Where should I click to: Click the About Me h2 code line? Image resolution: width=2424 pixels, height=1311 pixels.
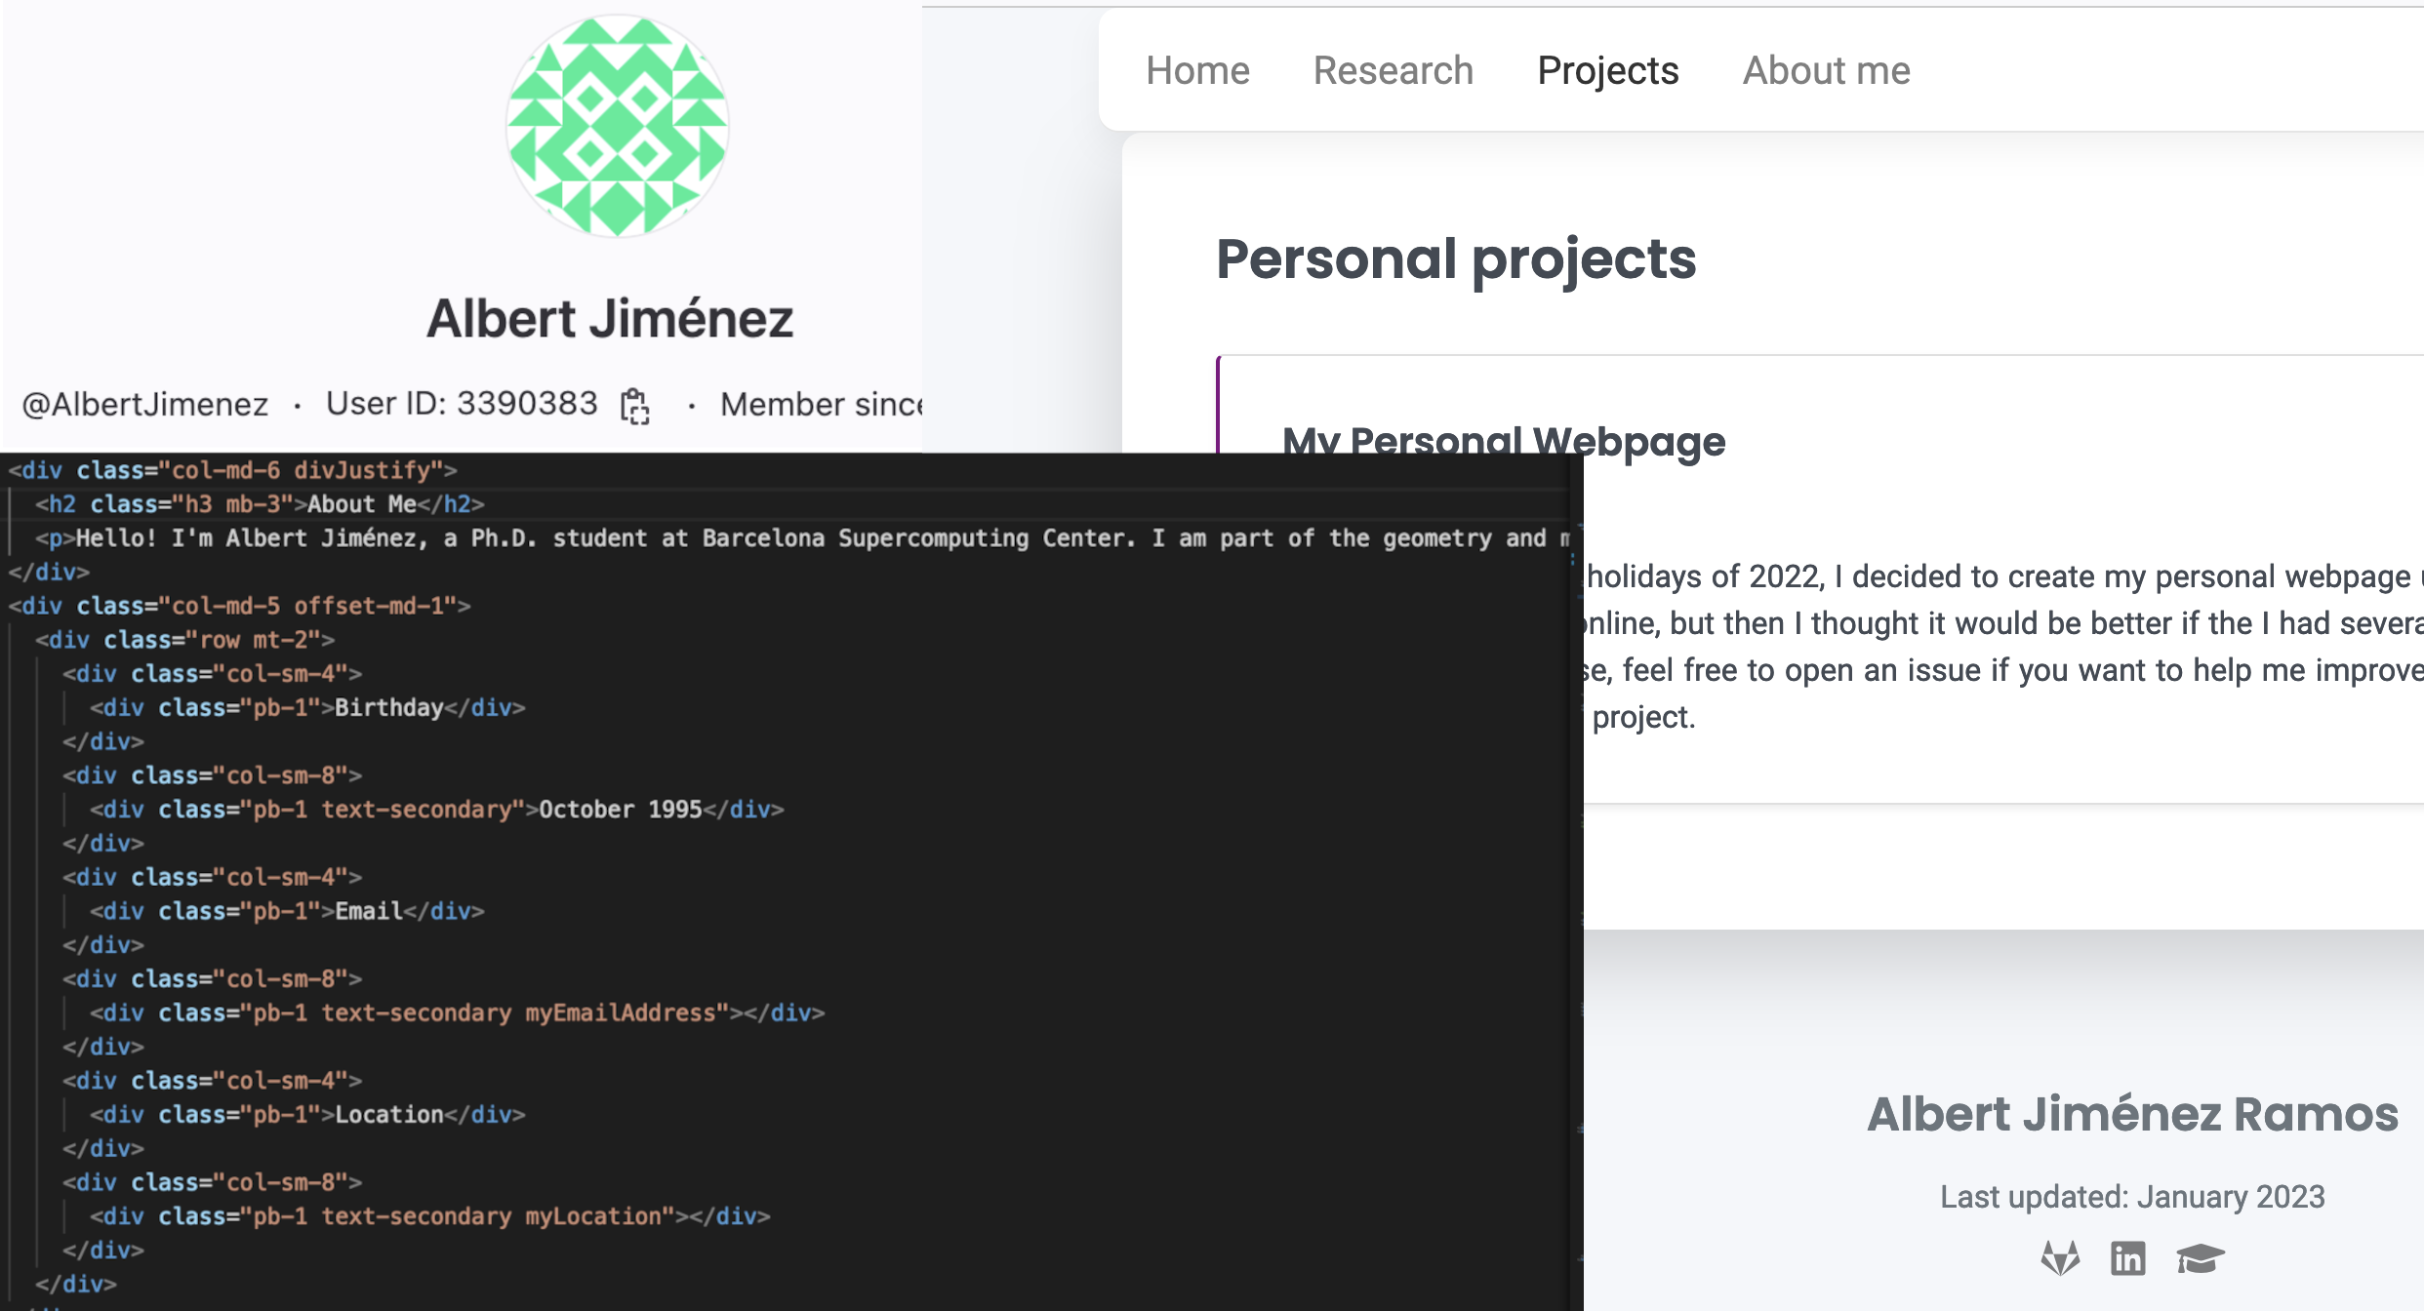tap(260, 504)
